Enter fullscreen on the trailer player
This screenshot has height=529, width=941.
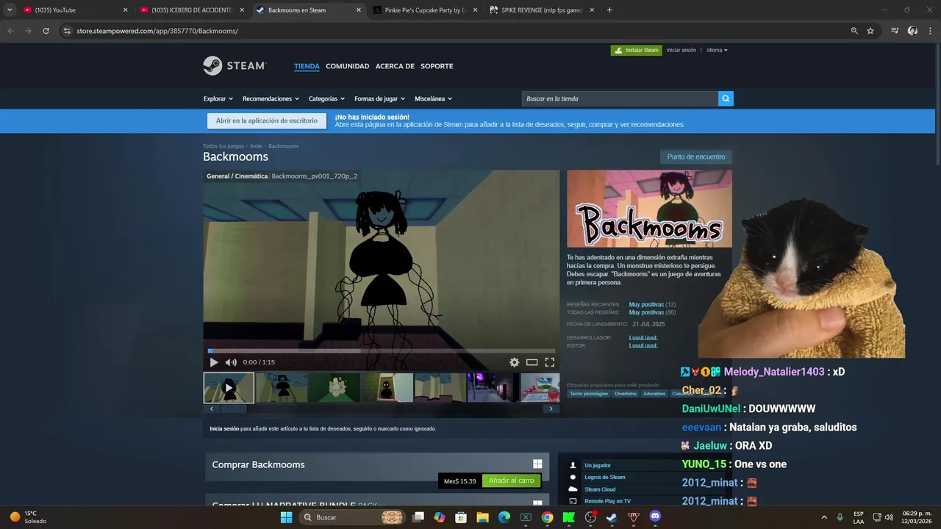pos(549,362)
